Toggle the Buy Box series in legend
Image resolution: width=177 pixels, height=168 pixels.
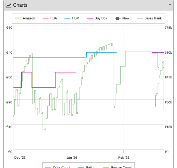[x=97, y=18]
